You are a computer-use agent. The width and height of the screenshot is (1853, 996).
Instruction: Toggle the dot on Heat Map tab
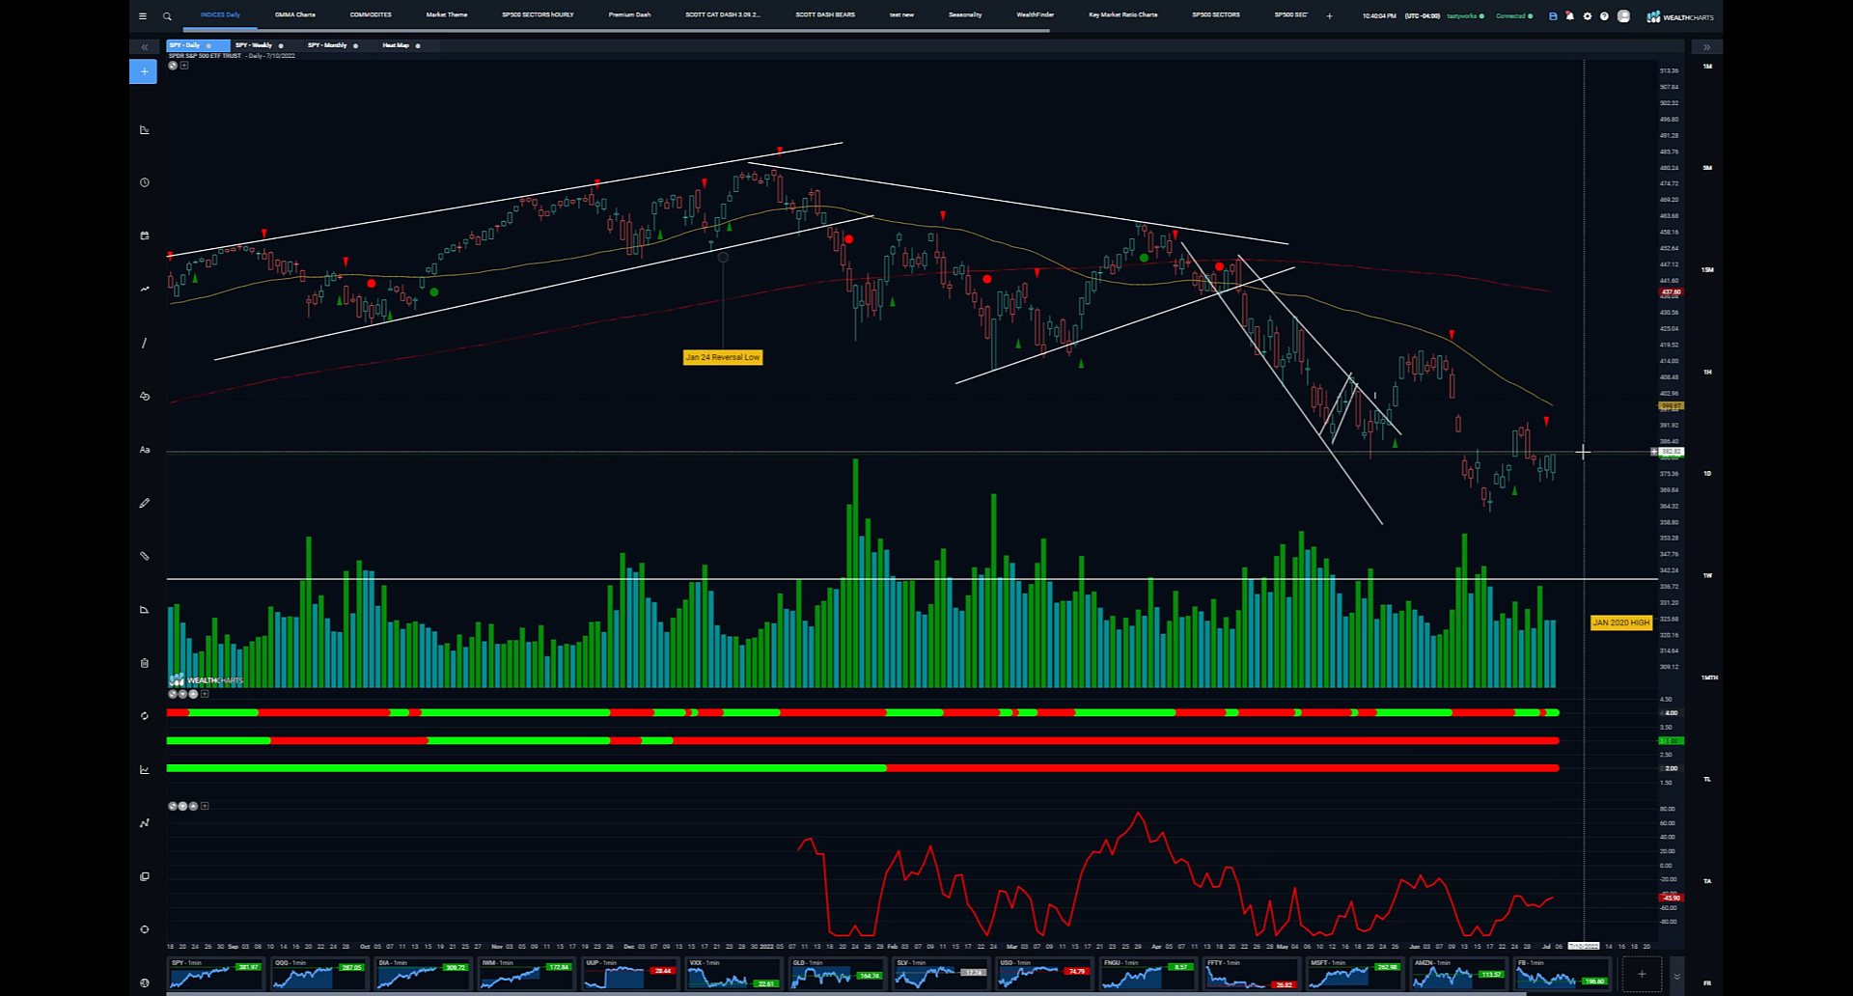tap(418, 45)
